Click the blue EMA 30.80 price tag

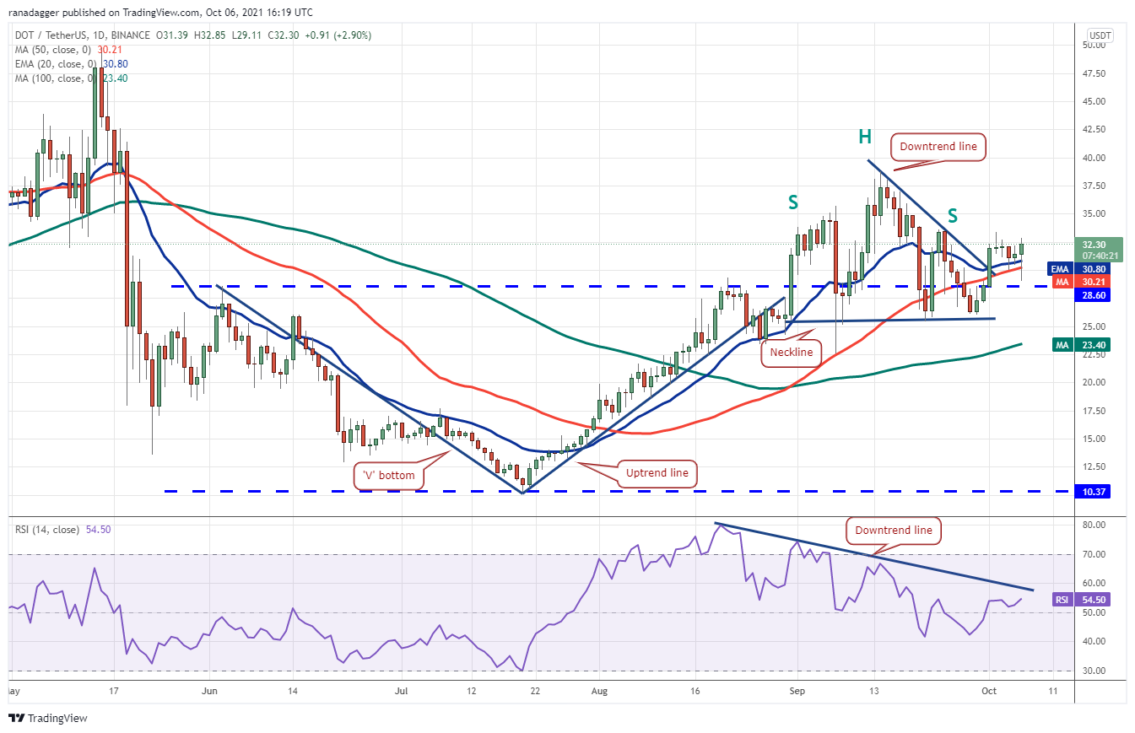click(1083, 268)
